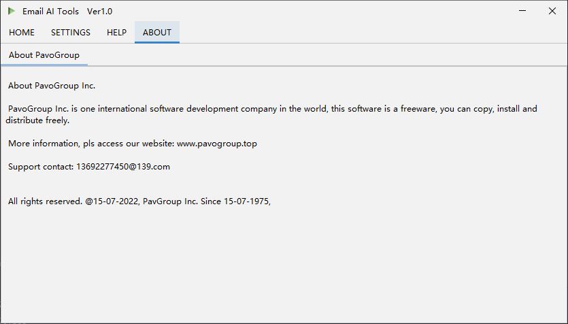The width and height of the screenshot is (568, 324).
Task: Click the green Email AI Tools app icon
Action: point(12,11)
